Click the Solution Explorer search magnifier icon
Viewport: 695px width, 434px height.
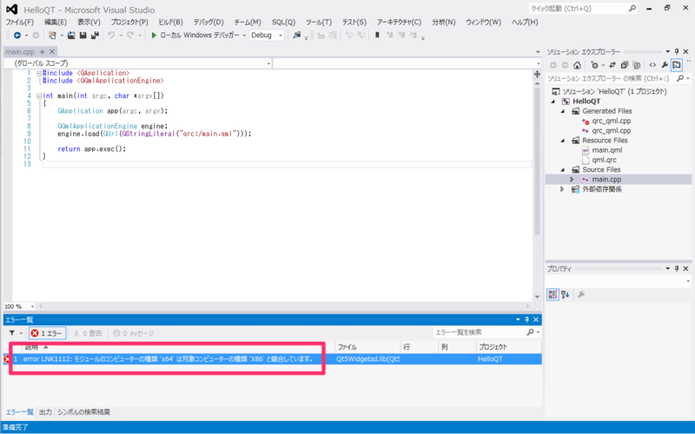(x=680, y=78)
